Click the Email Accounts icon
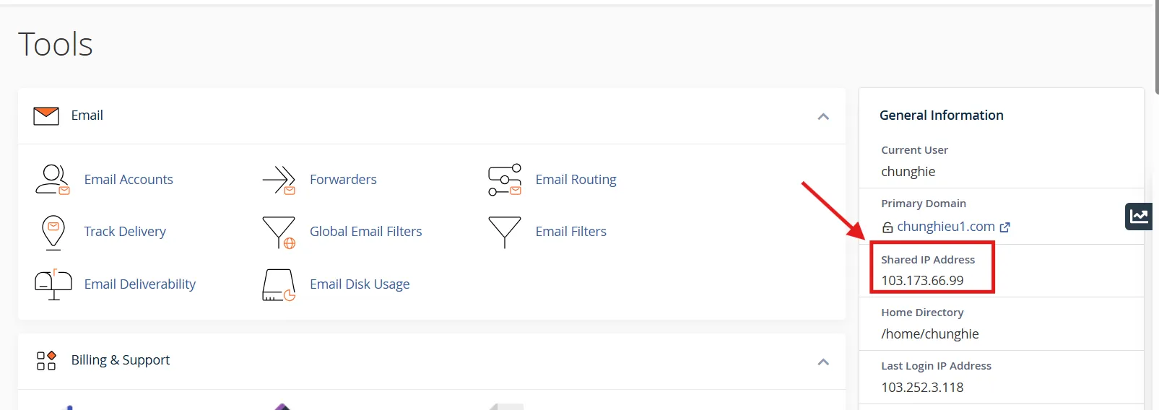 pos(53,180)
